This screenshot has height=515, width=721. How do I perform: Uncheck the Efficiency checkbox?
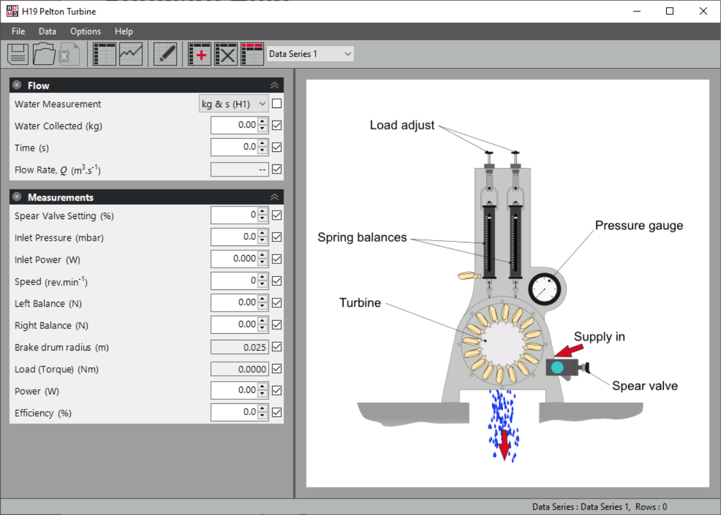coord(276,412)
